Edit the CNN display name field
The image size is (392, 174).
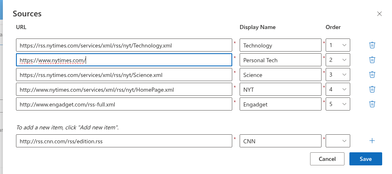[281, 141]
